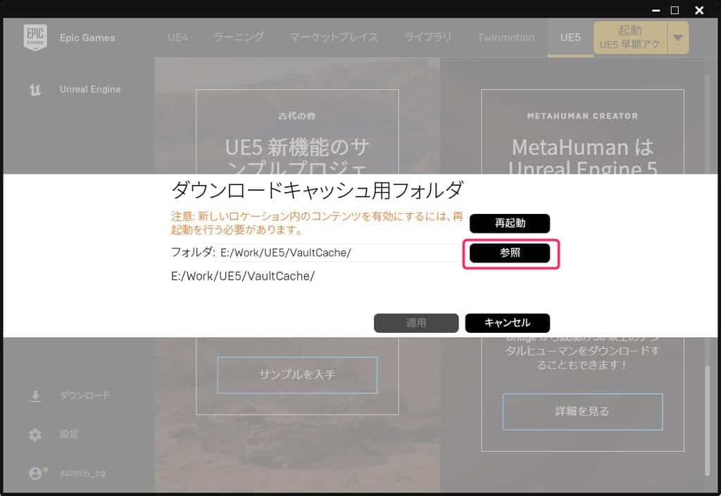Open settings gear icon in sidebar
The width and height of the screenshot is (721, 496).
35,435
